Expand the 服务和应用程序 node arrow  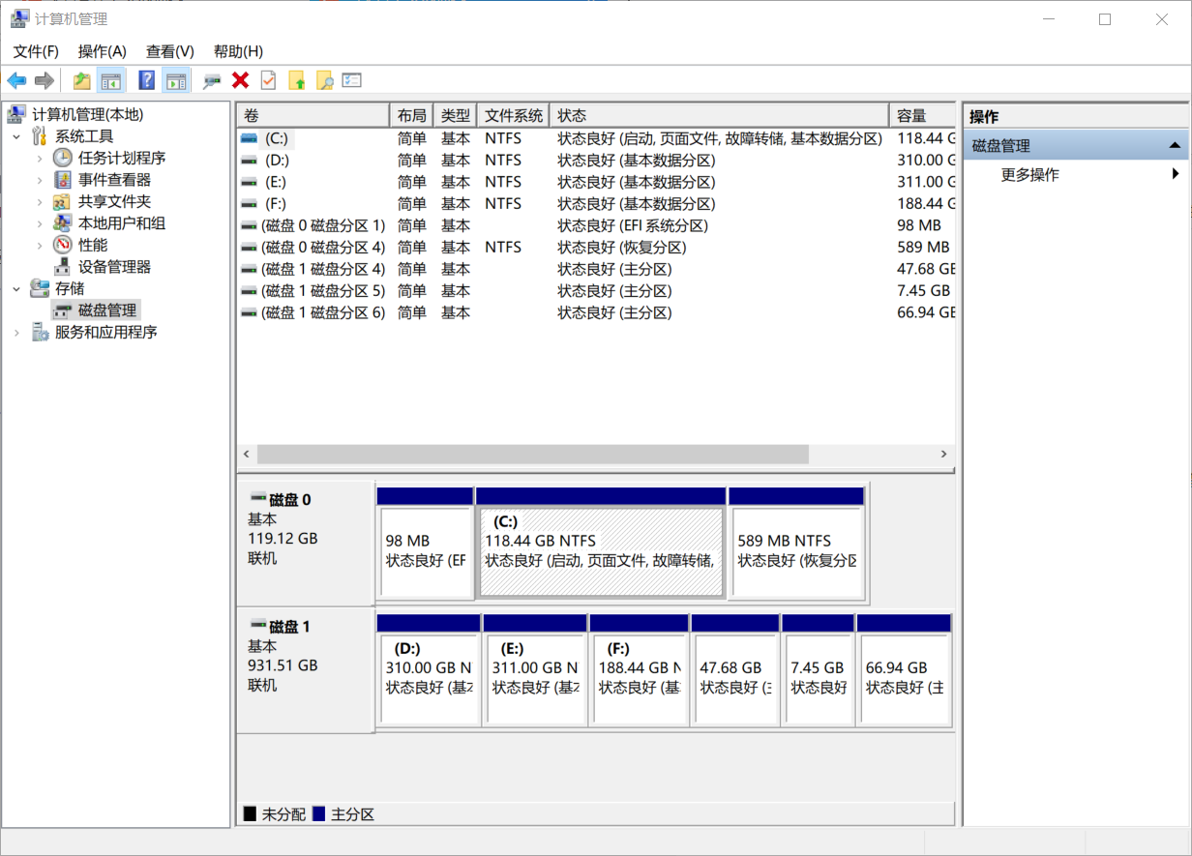tap(16, 332)
